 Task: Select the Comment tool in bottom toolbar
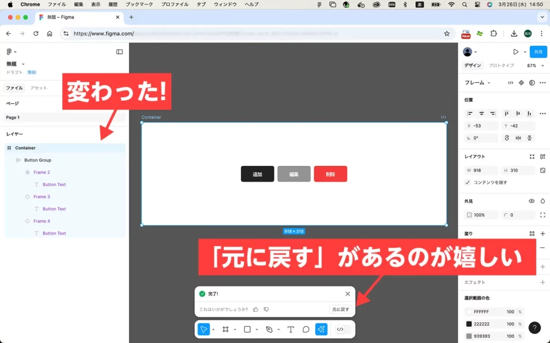click(x=306, y=329)
